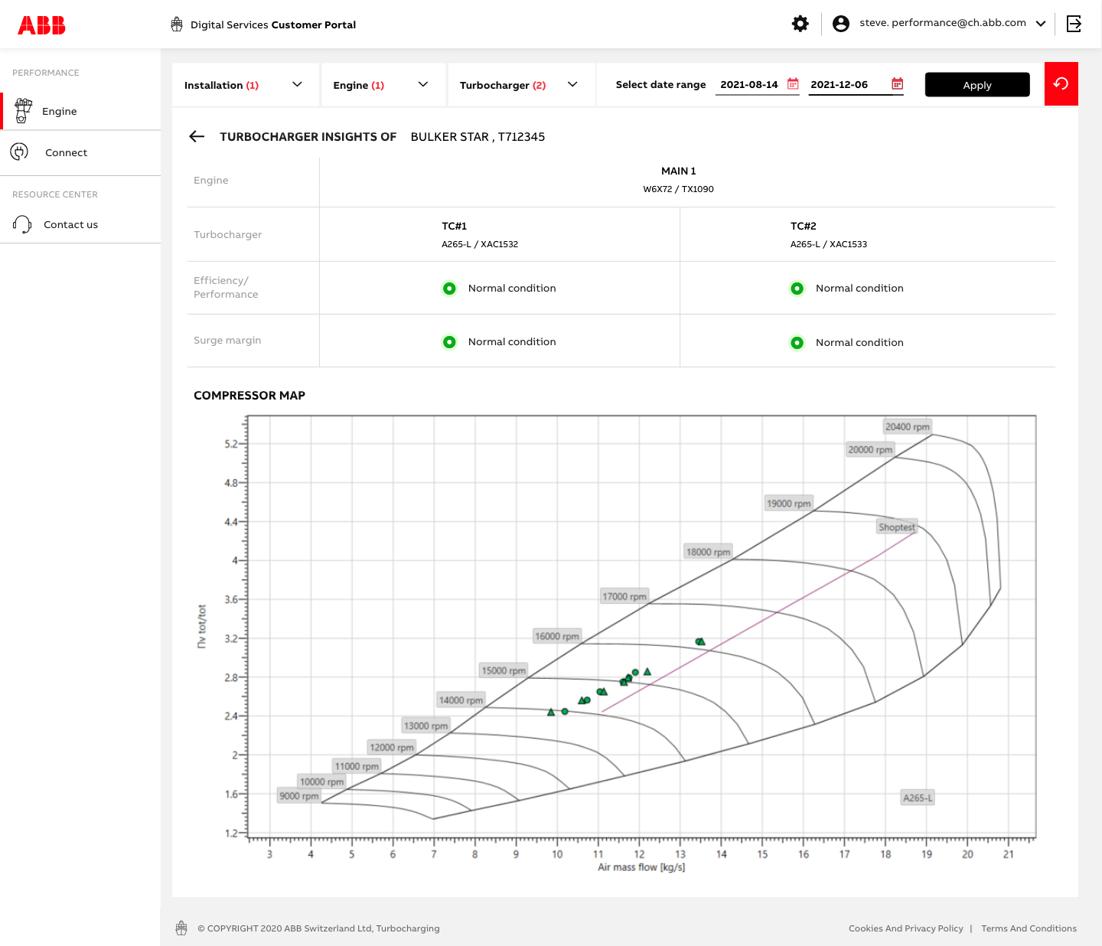This screenshot has width=1102, height=946.
Task: Click the back arrow beside Turbocharger Insights
Action: 197,136
